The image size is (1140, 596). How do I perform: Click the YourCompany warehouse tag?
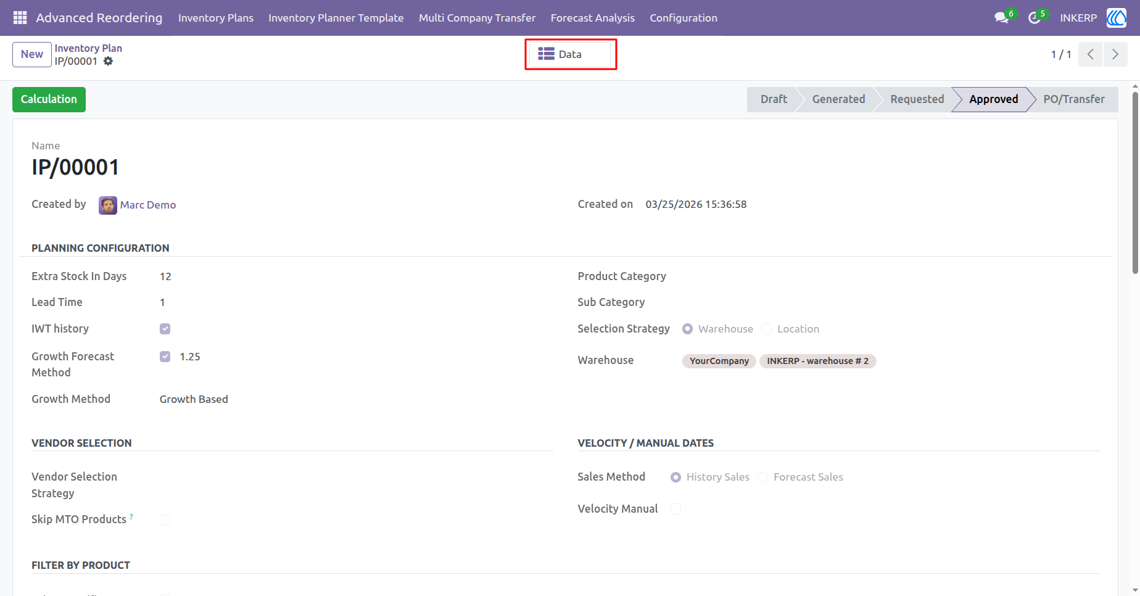tap(719, 361)
